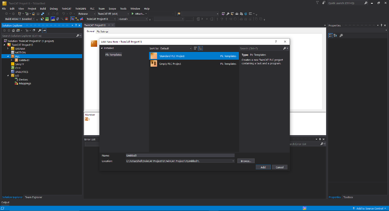Screen dimensions: 389x211
Task: Select Plc Templates category in dialog
Action: [x=113, y=54]
